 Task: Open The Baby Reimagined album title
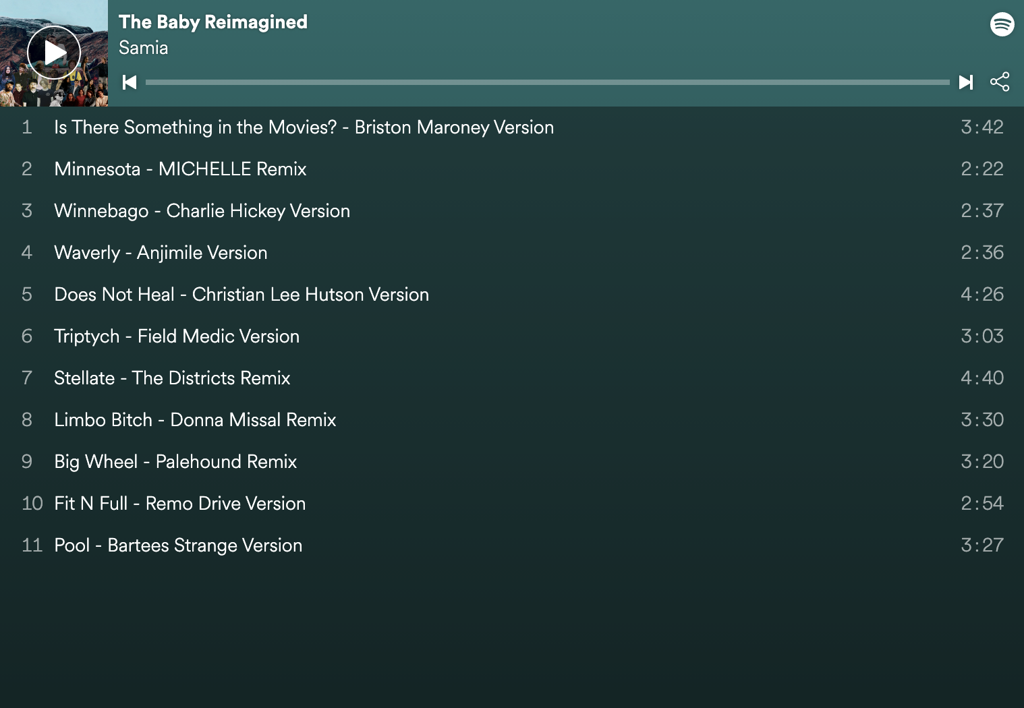[x=213, y=22]
